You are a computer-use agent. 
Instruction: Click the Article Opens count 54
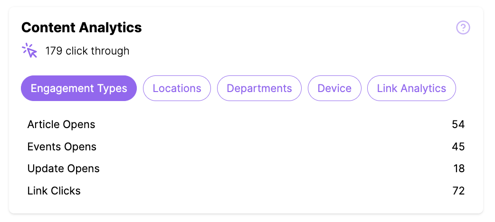click(x=458, y=125)
